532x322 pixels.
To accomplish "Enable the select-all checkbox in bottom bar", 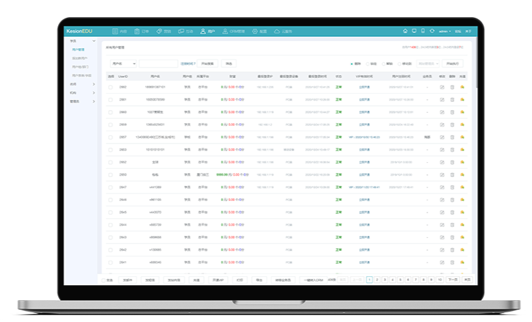I will point(104,280).
